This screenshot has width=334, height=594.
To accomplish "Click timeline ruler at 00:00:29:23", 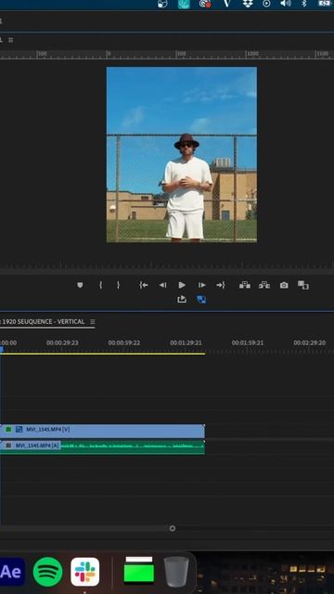I will [62, 342].
